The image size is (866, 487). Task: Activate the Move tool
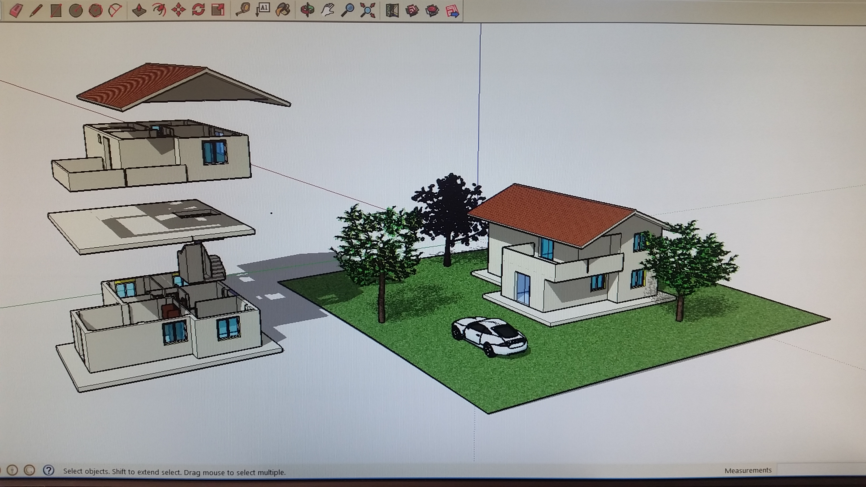[179, 10]
